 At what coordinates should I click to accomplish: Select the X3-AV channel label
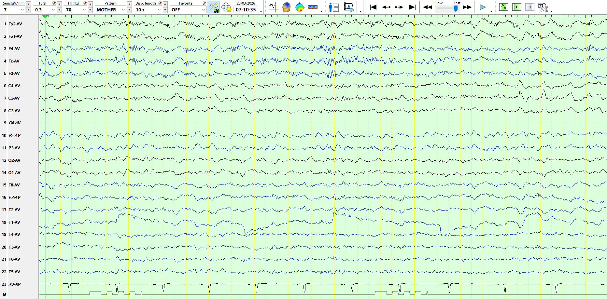[x=15, y=284]
